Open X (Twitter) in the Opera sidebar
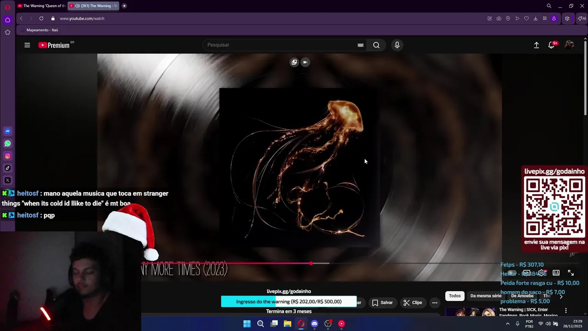 pos(7,181)
